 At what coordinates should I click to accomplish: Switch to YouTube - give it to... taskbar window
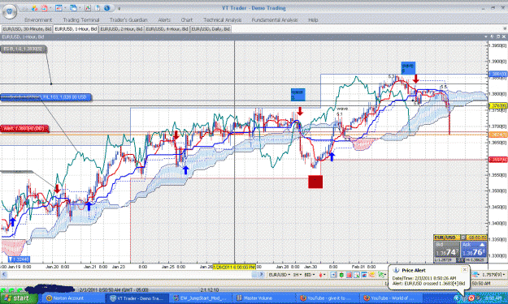tap(328, 298)
